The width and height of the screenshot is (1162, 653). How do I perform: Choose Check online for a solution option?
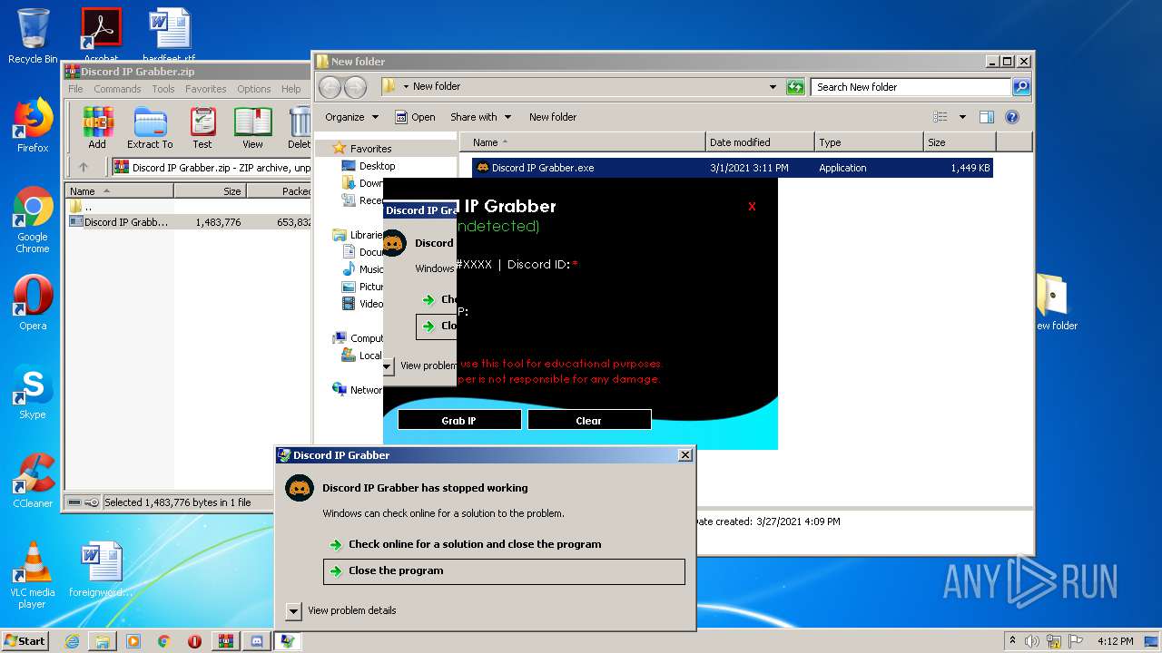tap(475, 544)
